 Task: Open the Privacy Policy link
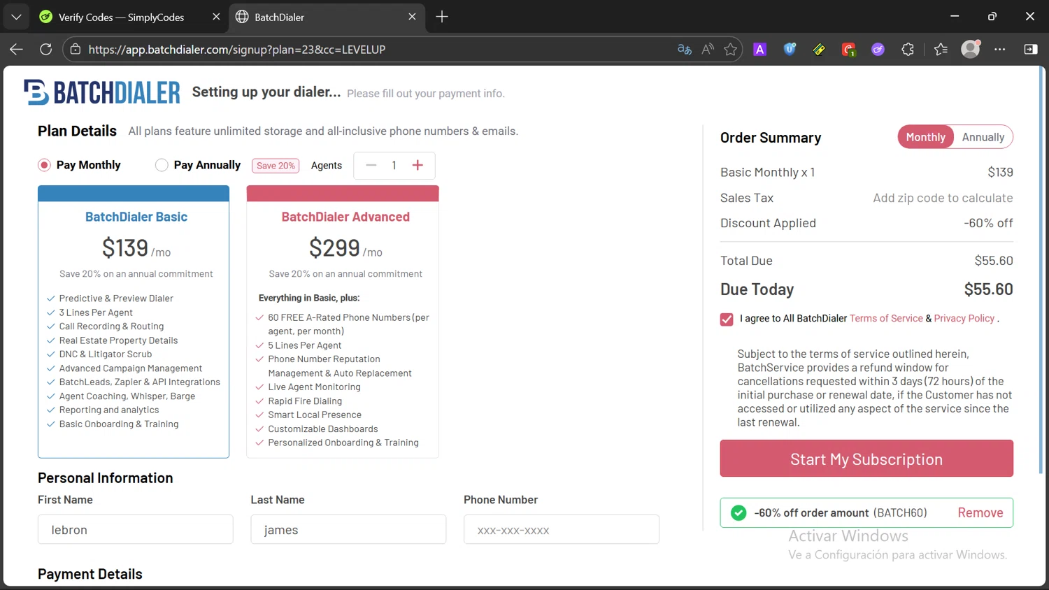[964, 319]
